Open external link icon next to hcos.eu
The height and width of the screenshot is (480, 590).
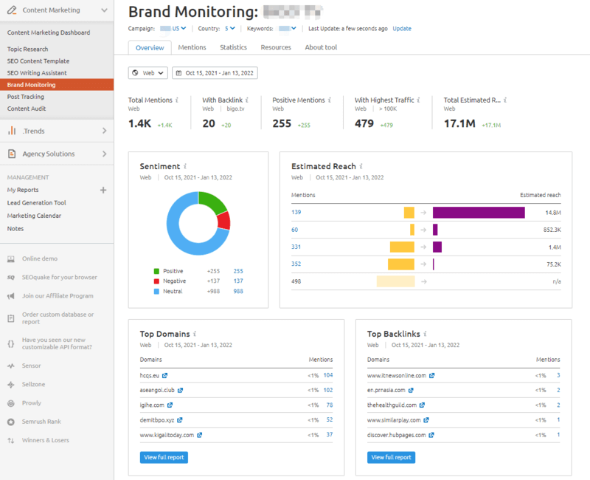click(x=165, y=376)
